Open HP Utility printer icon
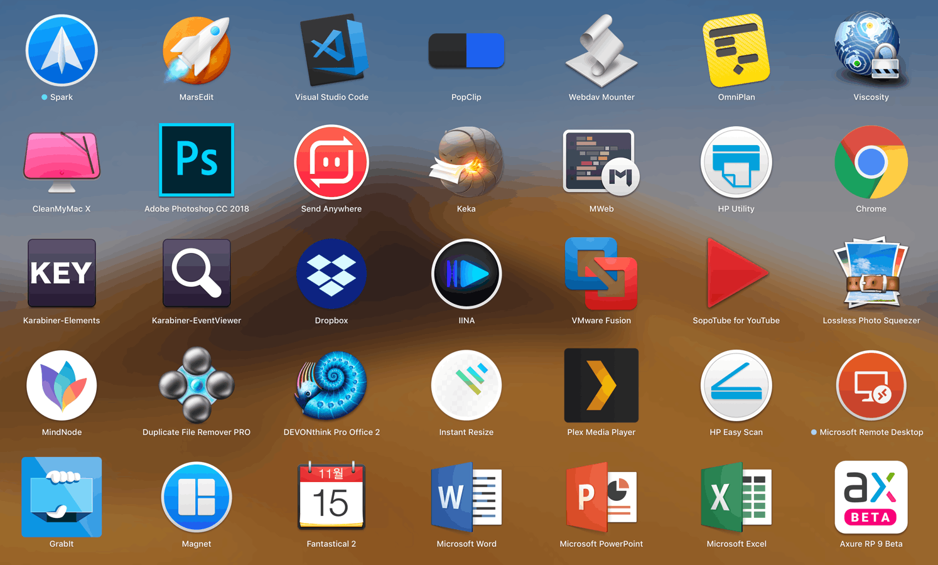The height and width of the screenshot is (565, 938). (736, 162)
